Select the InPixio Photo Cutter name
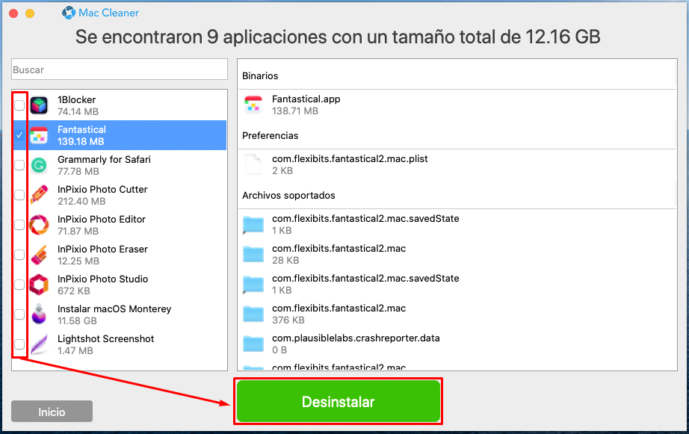Image resolution: width=689 pixels, height=434 pixels. pyautogui.click(x=102, y=189)
